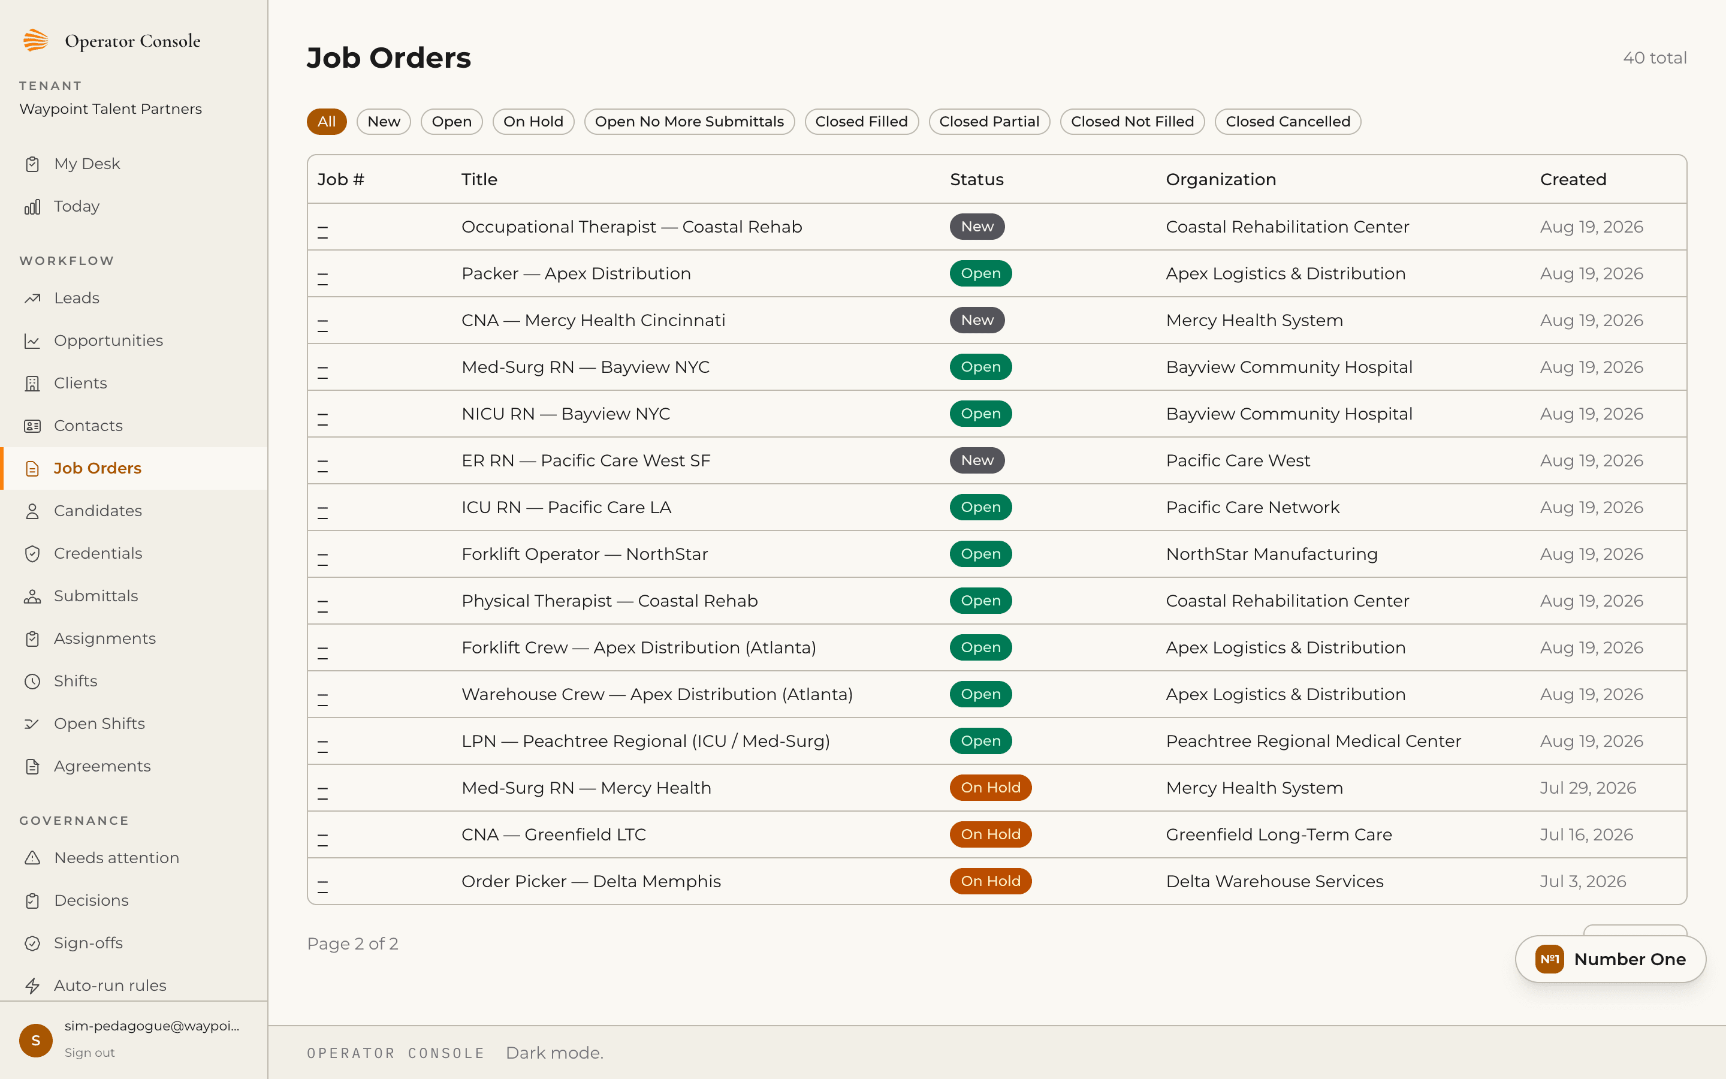Click the Contacts card icon
This screenshot has width=1726, height=1079.
tap(32, 426)
